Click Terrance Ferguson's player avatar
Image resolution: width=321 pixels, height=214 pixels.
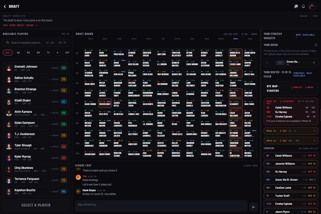(x=9, y=180)
